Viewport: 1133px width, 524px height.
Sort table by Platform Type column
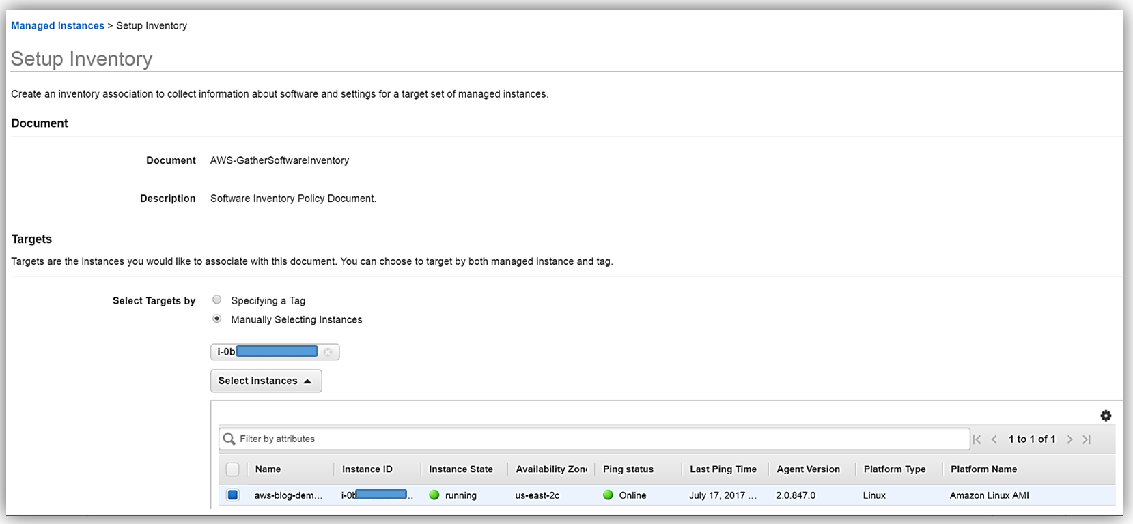pos(895,469)
